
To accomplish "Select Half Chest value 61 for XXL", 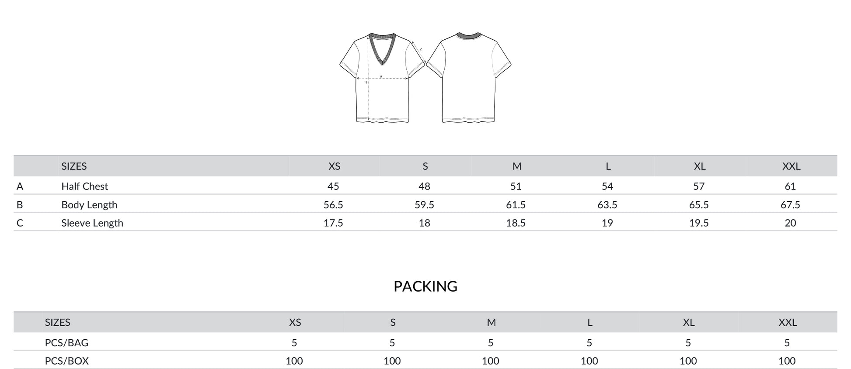I will (790, 186).
